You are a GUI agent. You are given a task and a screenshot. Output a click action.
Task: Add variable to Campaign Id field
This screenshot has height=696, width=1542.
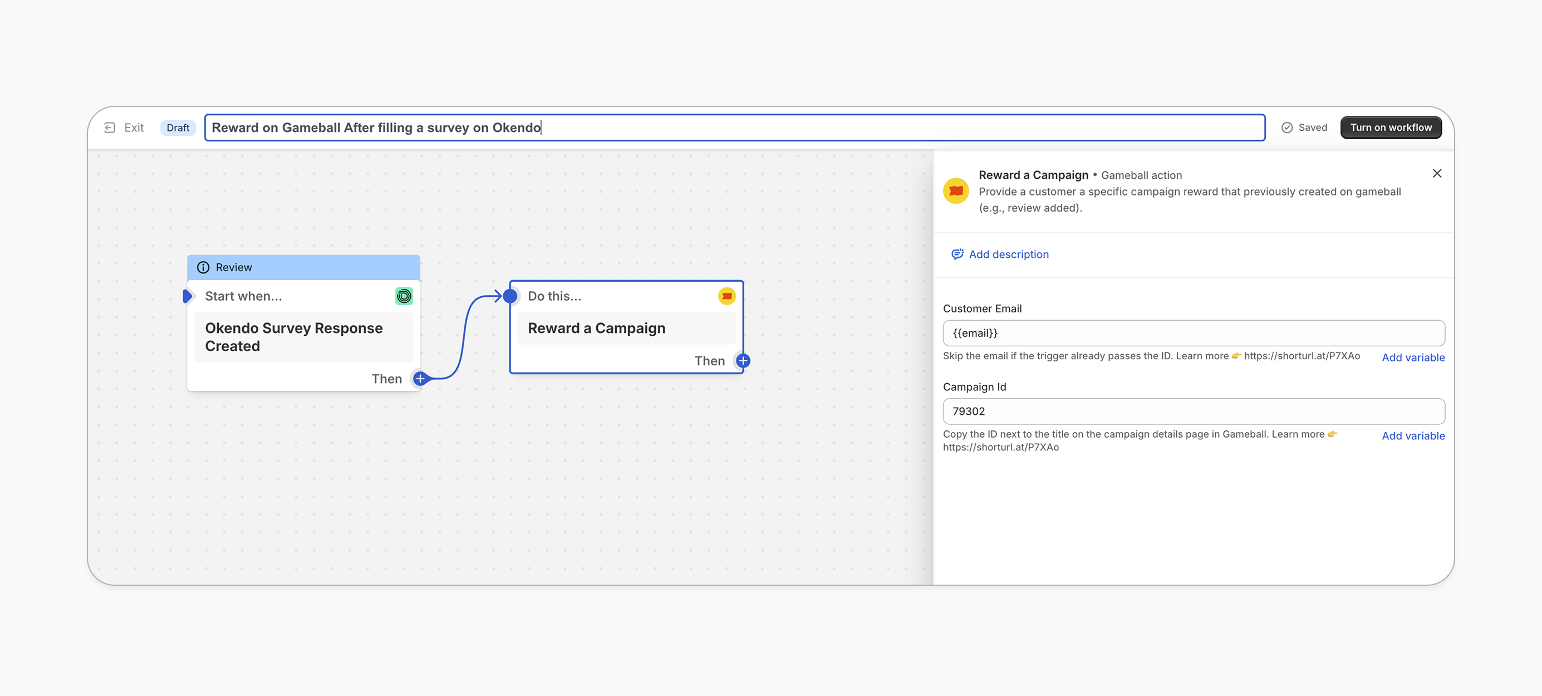coord(1413,435)
